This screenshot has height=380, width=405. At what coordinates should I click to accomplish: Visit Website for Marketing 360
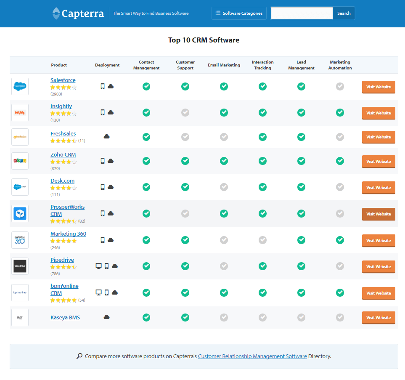click(x=379, y=240)
